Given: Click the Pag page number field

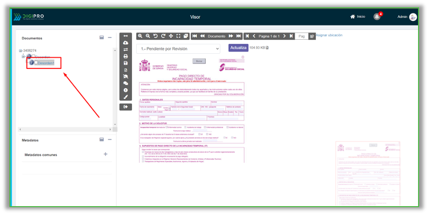Looking at the screenshot, I should (302, 37).
